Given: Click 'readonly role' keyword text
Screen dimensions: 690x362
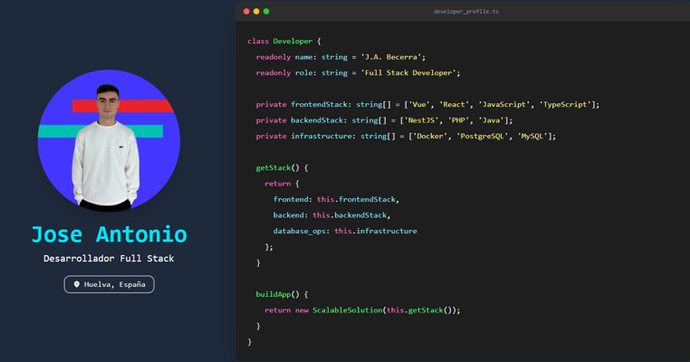Looking at the screenshot, I should (284, 72).
